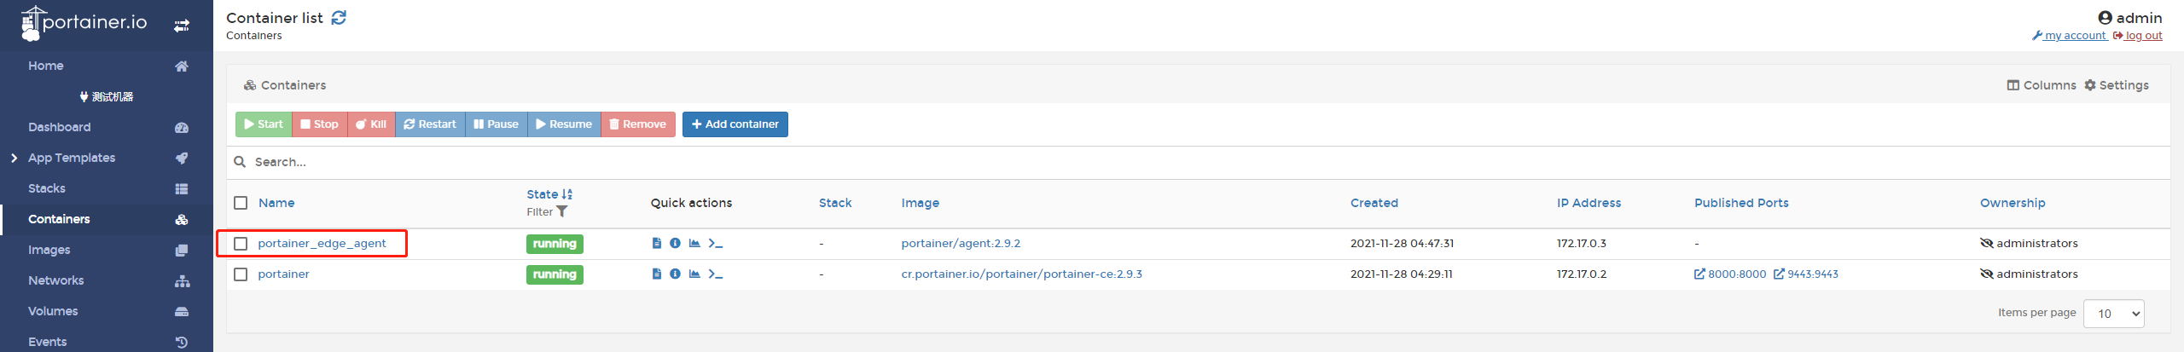Expand App Templates in sidebar
Image resolution: width=2184 pixels, height=352 pixels.
(x=72, y=158)
